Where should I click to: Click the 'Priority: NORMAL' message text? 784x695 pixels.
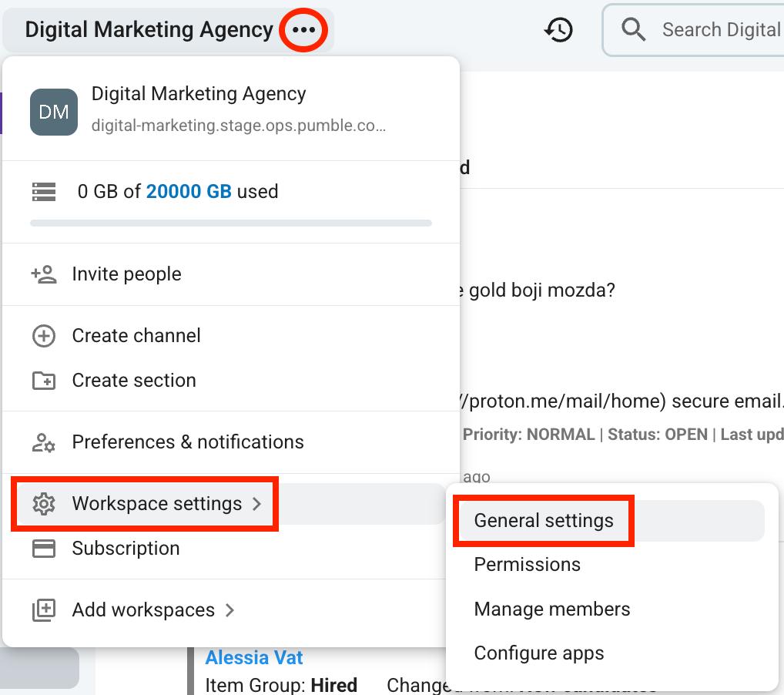pyautogui.click(x=528, y=435)
